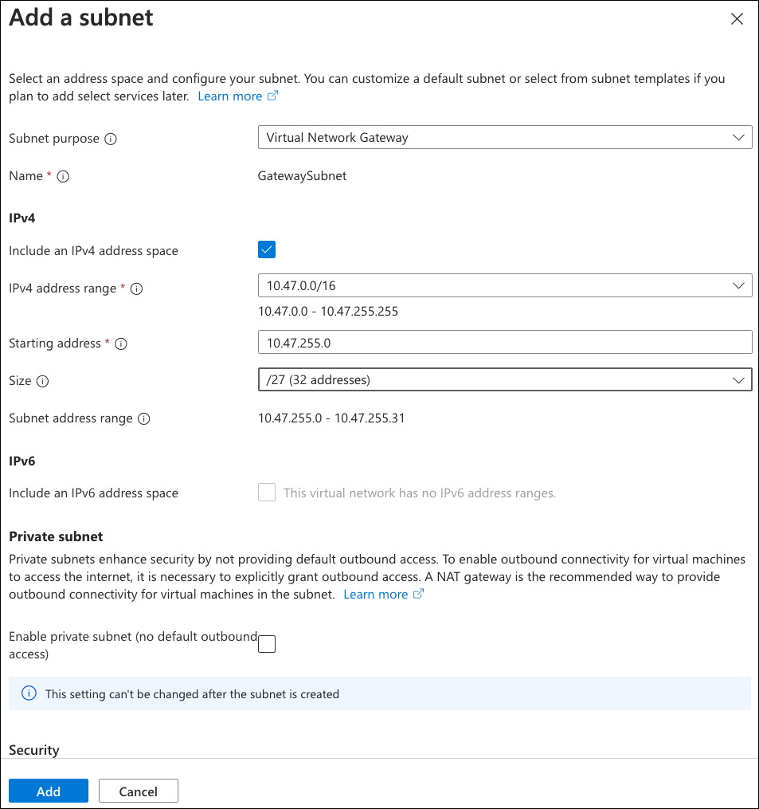Image resolution: width=759 pixels, height=809 pixels.
Task: Click the info icon next to Name
Action: [x=63, y=177]
